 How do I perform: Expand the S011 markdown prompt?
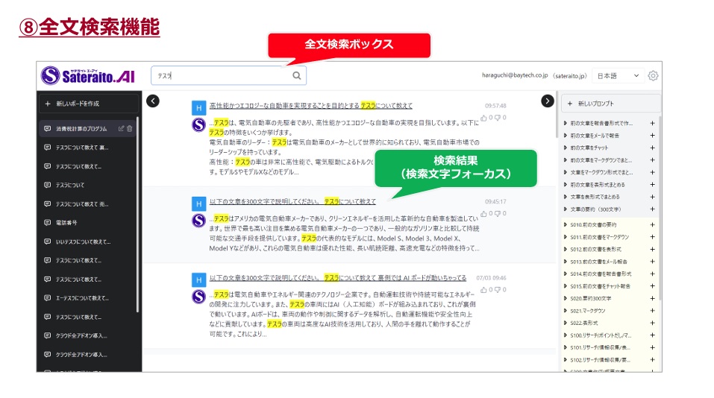tap(565, 237)
